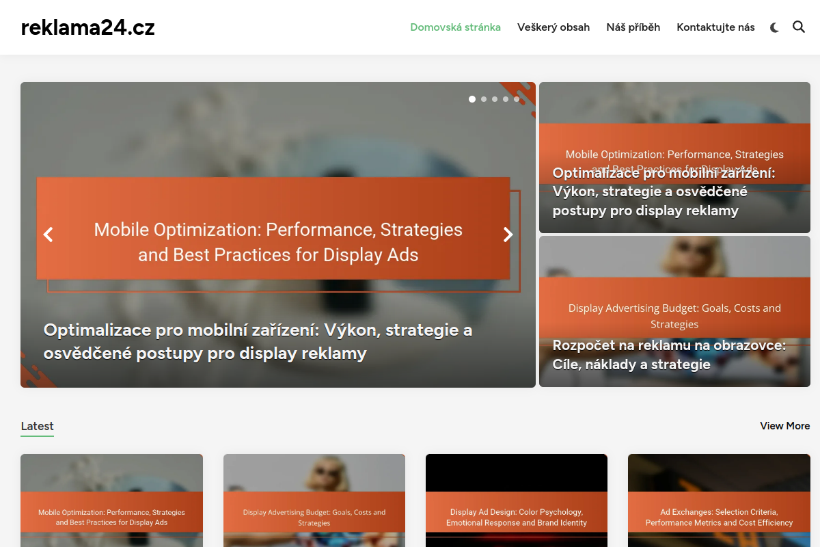Go to previous slide arrow
Image resolution: width=820 pixels, height=547 pixels.
(x=48, y=235)
